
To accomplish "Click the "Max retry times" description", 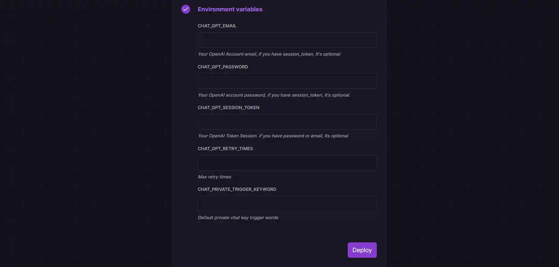I will coord(215,177).
